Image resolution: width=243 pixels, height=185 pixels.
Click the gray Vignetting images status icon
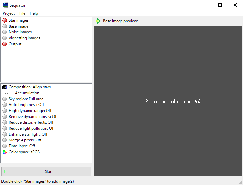[5, 38]
